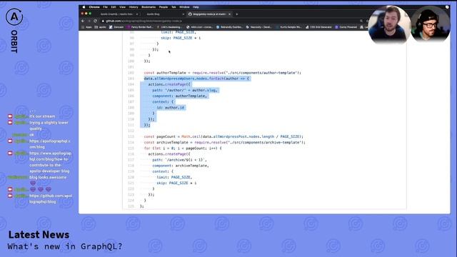Screen dimensions: 457x257
Task: Go forward with the browser forward arrow
Action: 89,21
